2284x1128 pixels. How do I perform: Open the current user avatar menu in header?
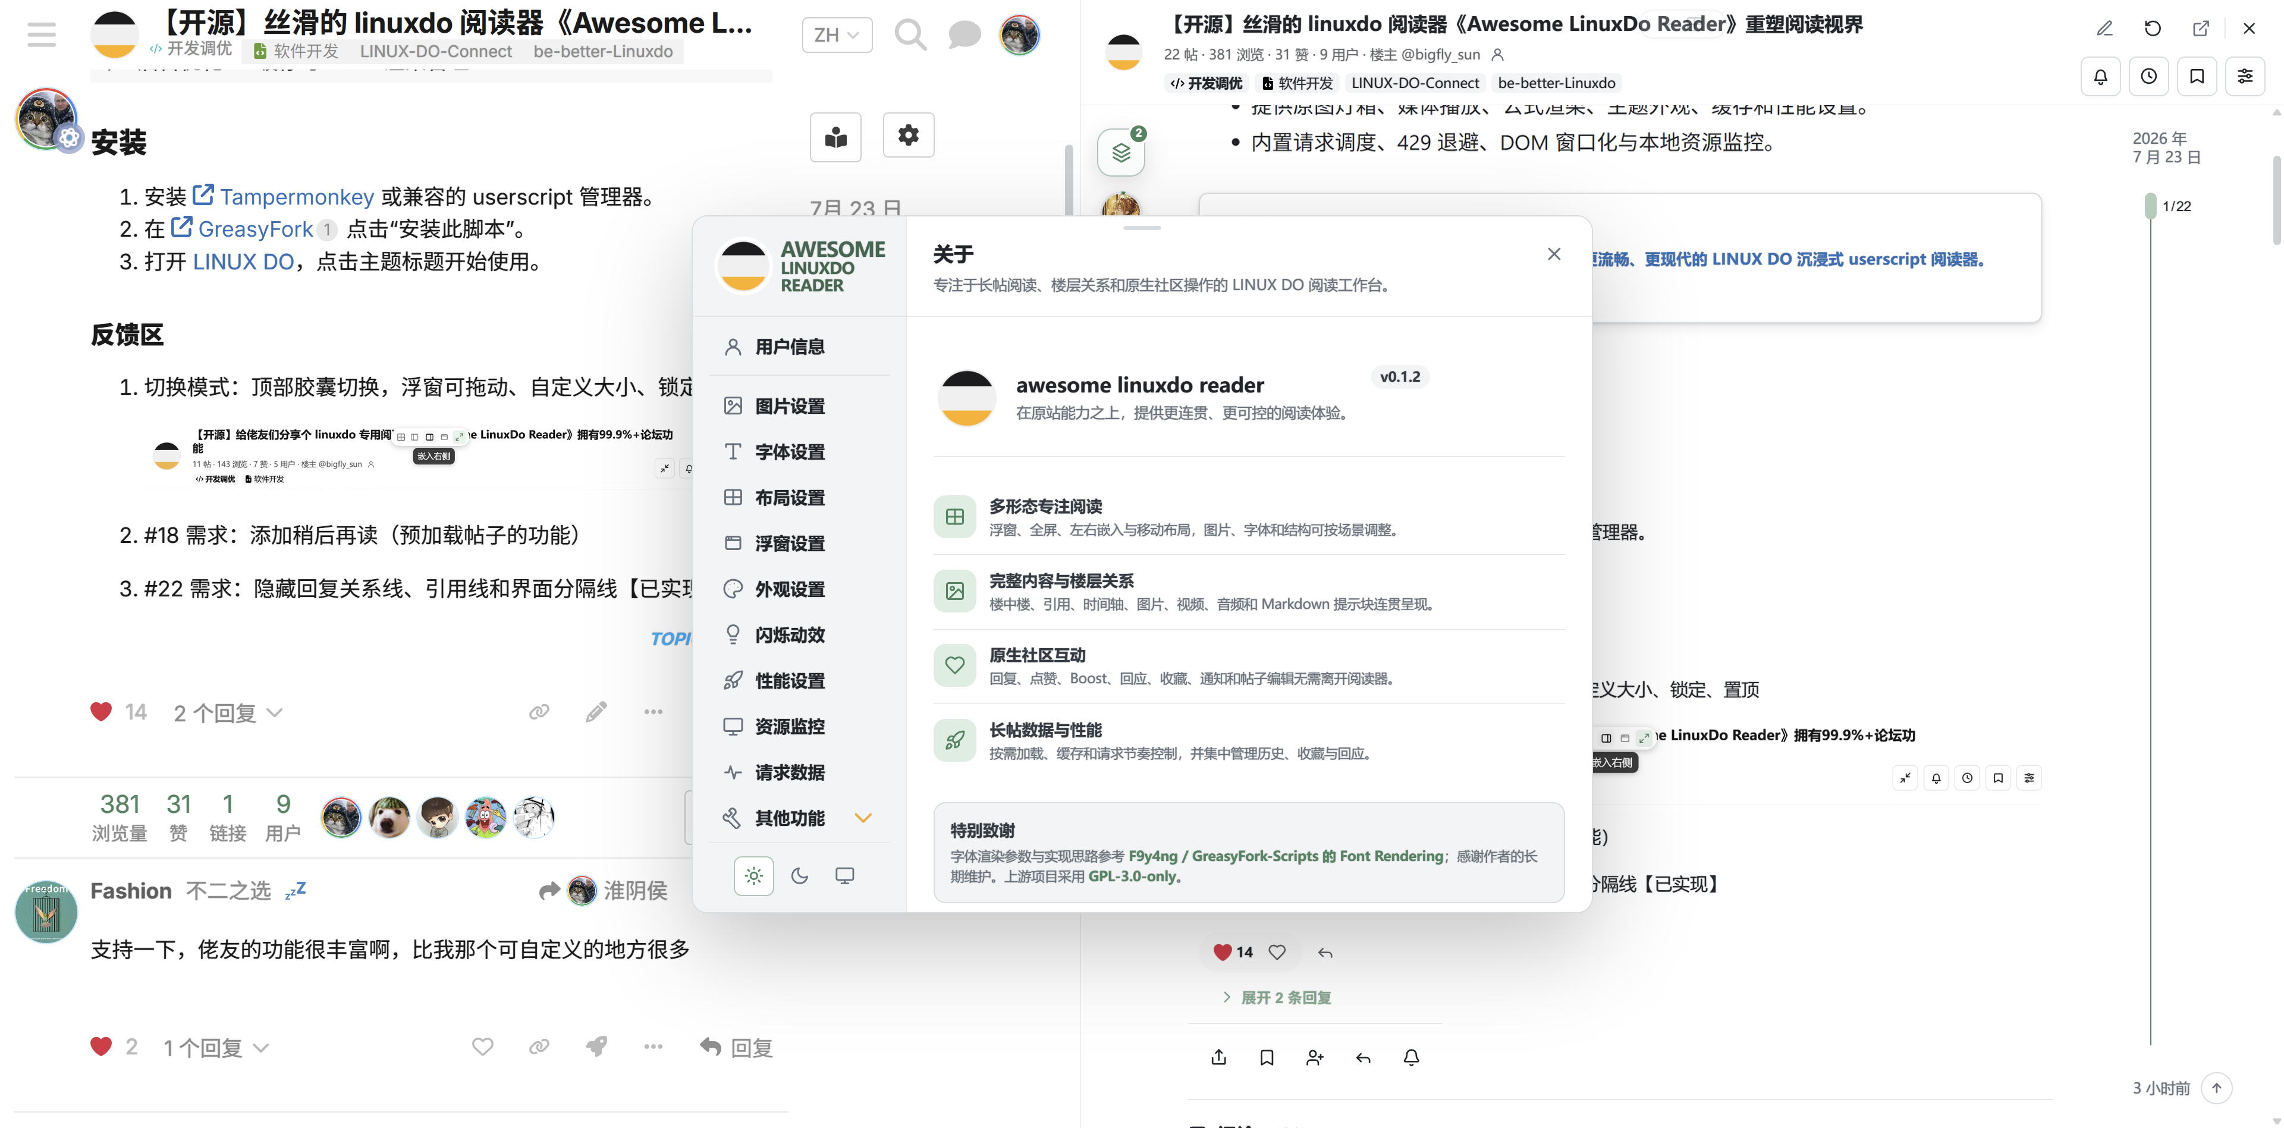click(1019, 36)
